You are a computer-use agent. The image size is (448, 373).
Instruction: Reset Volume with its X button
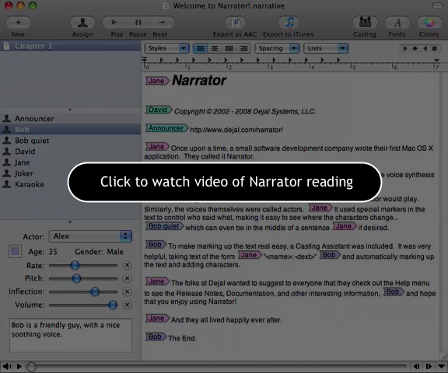pos(127,305)
